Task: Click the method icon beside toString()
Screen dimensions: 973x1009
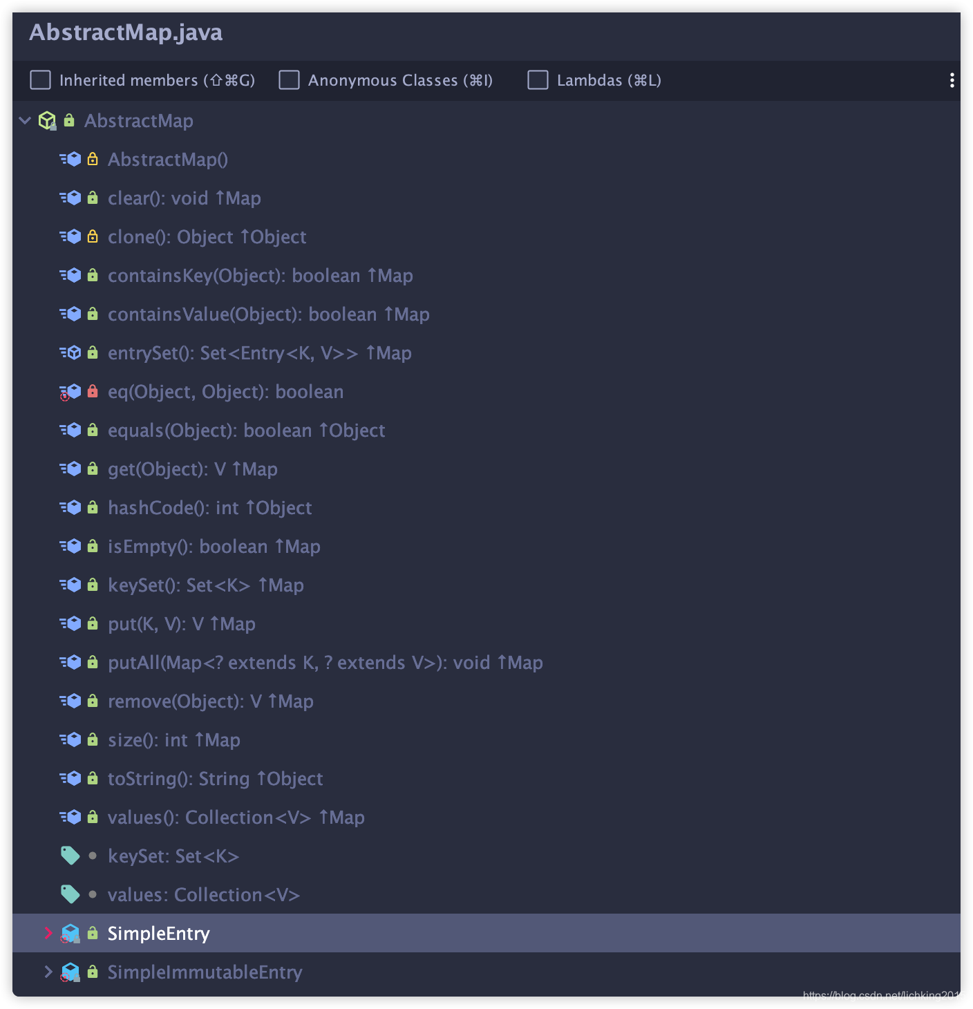Action: (x=70, y=779)
